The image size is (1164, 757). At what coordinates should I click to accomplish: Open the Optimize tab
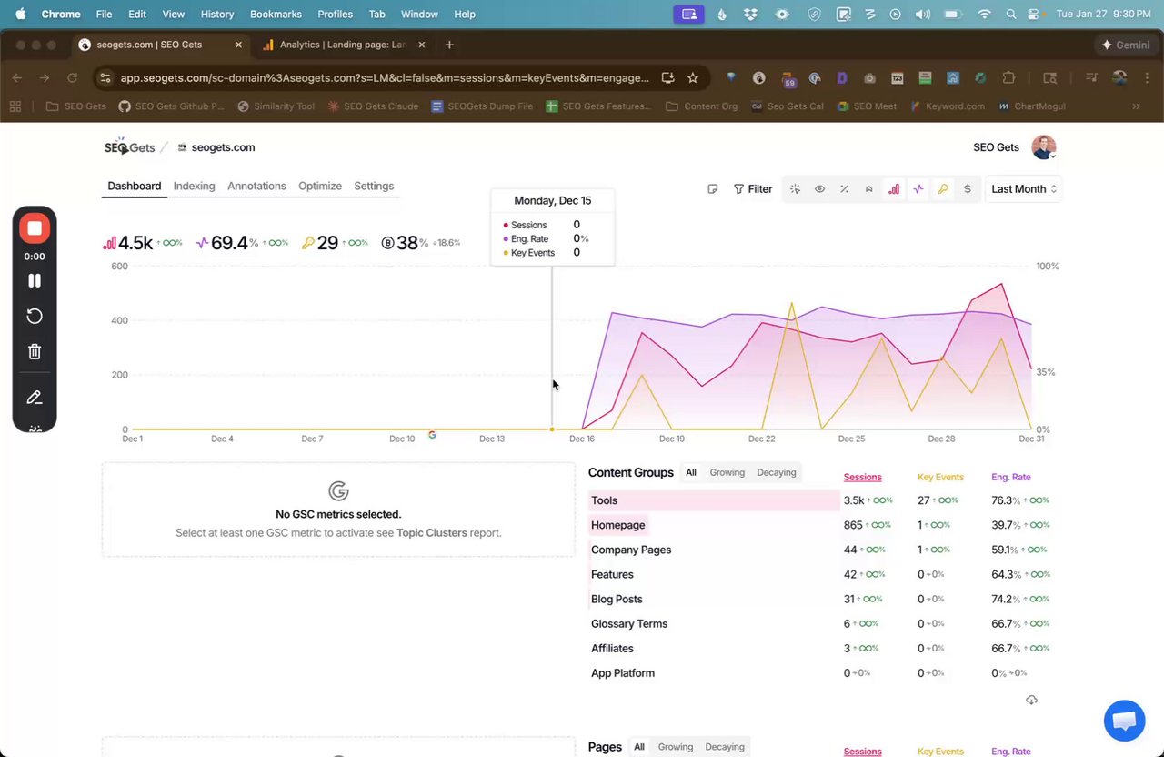pos(320,186)
